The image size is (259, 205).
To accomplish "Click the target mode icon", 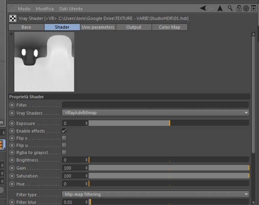I will click(x=246, y=8).
